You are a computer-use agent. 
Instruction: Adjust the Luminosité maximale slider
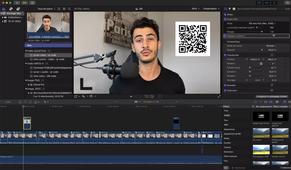257,27
